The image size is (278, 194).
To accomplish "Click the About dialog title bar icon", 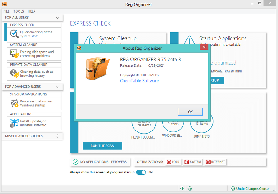I will pos(79,48).
